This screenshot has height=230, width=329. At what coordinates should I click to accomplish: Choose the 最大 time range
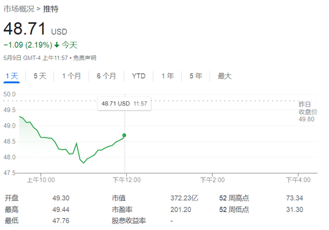(224, 76)
